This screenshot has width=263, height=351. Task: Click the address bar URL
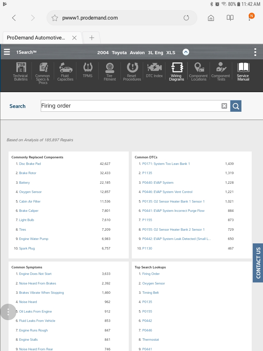click(90, 18)
